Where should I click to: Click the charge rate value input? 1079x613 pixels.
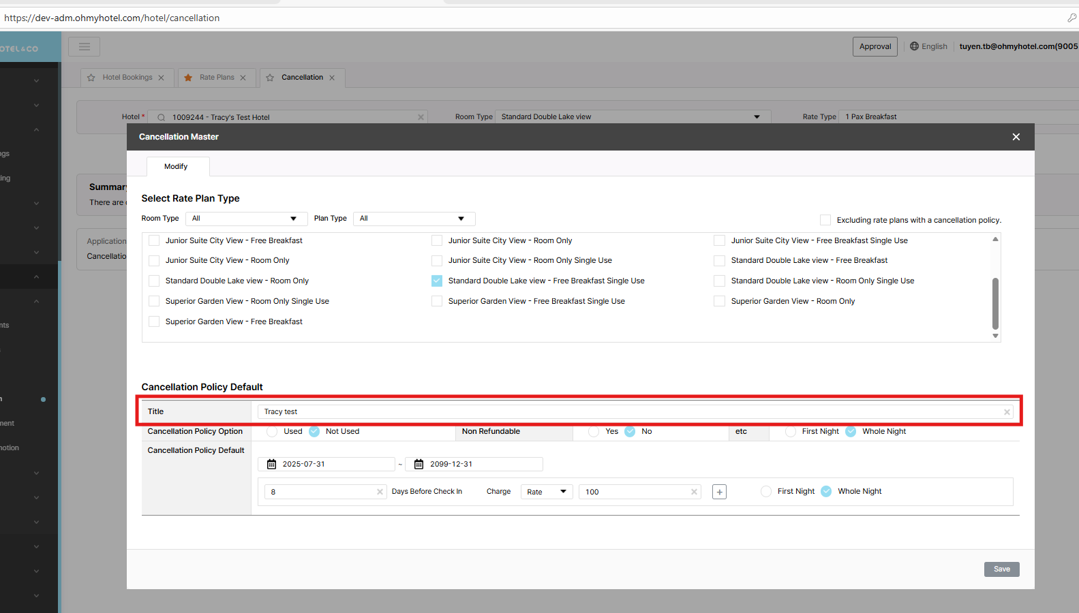click(x=640, y=492)
